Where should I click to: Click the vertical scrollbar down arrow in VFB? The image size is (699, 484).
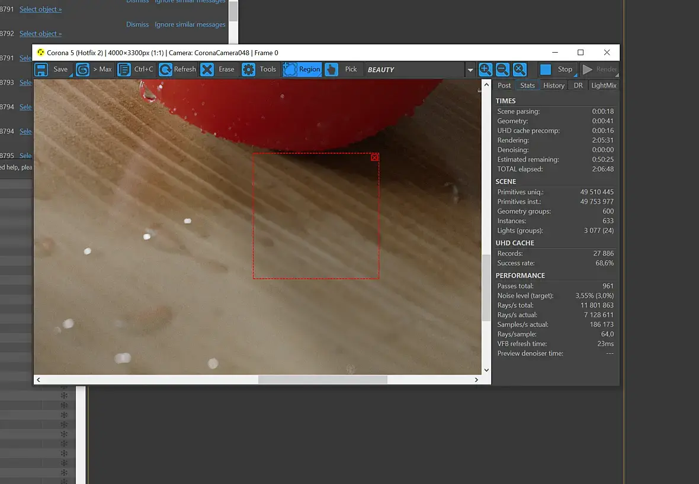(x=486, y=370)
